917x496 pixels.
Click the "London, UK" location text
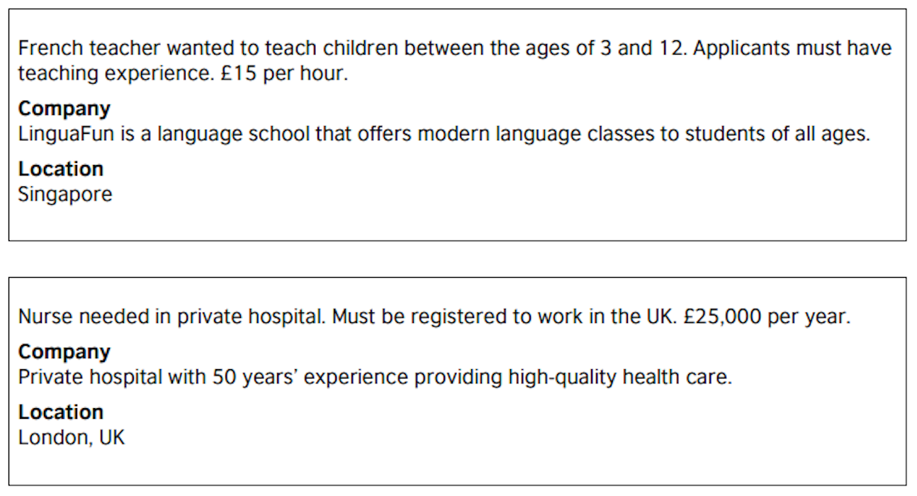click(x=72, y=437)
